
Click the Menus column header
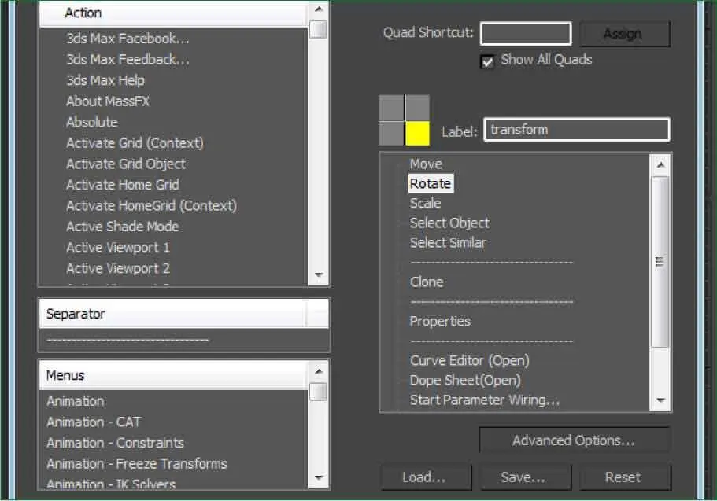[x=173, y=375]
